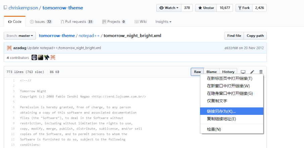Click the History button
Viewport: 304px width, 148px height.
(x=228, y=72)
